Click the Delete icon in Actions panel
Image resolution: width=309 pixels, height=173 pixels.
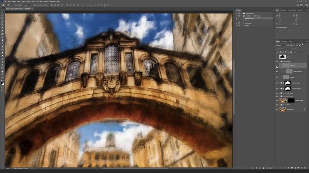[x=271, y=168]
